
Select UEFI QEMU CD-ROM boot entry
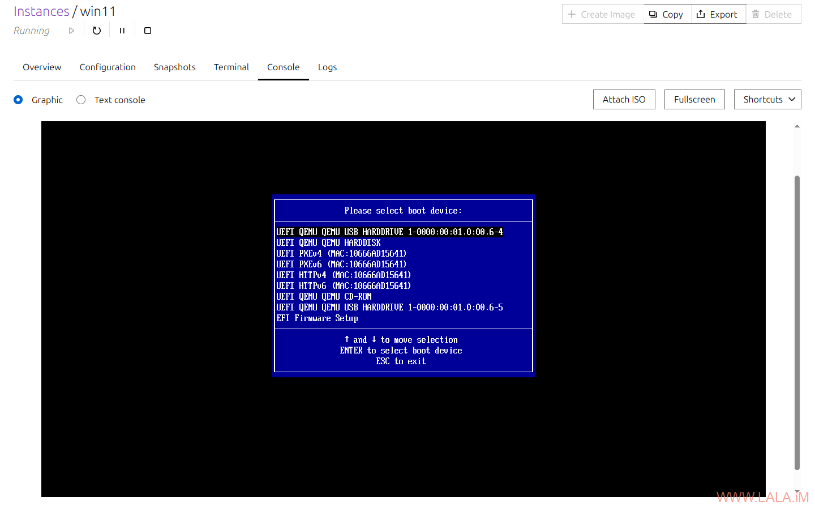coord(324,296)
